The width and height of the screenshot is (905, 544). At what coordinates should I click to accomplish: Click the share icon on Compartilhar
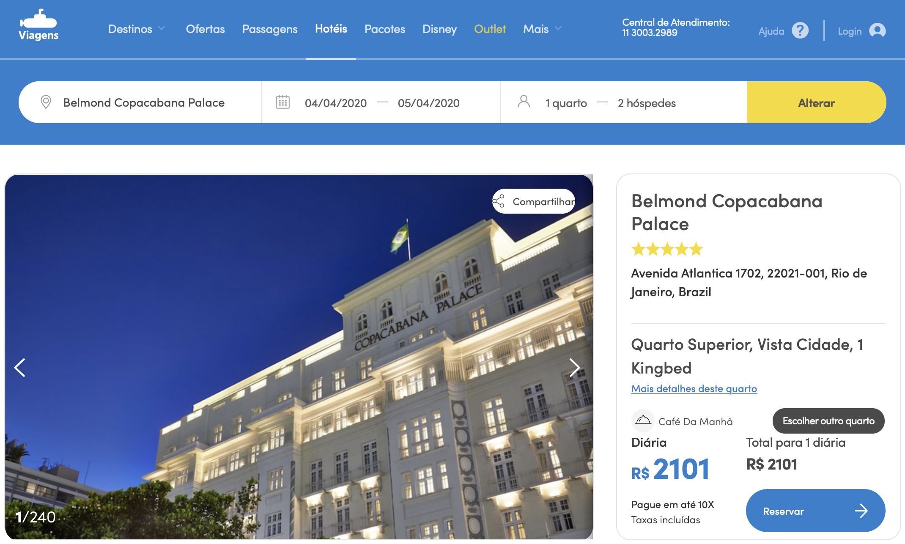coord(499,201)
